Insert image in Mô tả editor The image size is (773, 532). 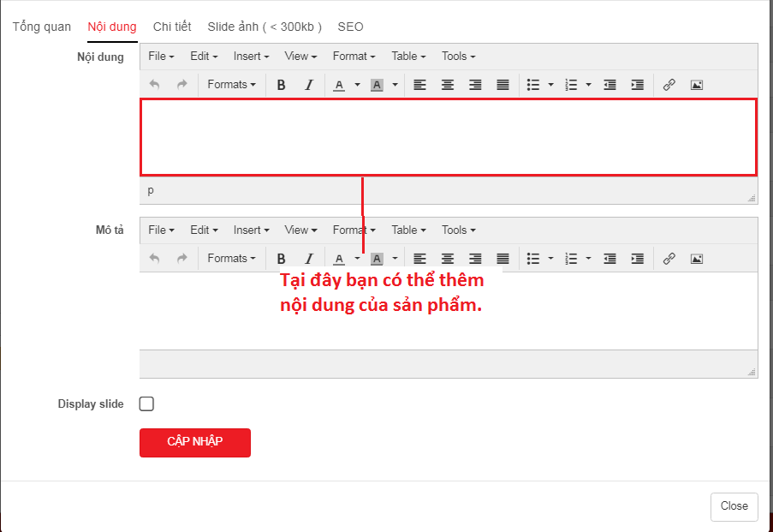click(x=697, y=259)
